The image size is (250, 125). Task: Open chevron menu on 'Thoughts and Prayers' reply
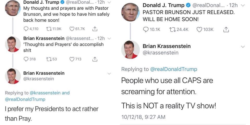point(109,39)
